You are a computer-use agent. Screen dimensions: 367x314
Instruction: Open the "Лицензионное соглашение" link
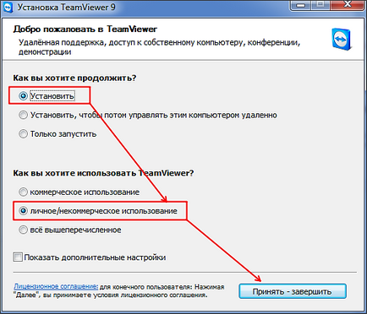(x=56, y=286)
